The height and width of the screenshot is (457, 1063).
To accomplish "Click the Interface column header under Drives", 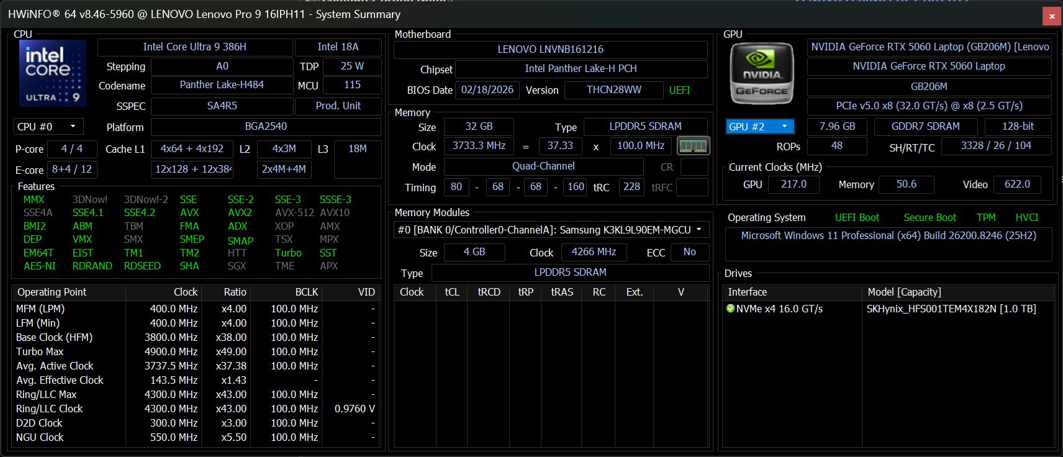I will (748, 292).
